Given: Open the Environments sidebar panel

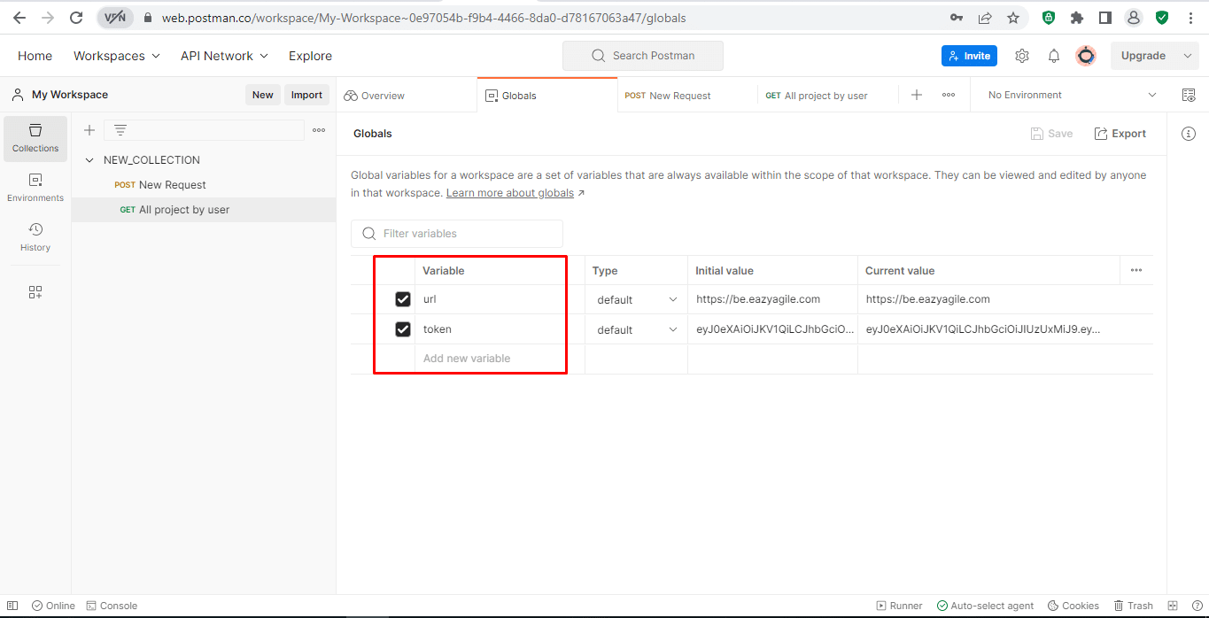Looking at the screenshot, I should click(x=35, y=188).
